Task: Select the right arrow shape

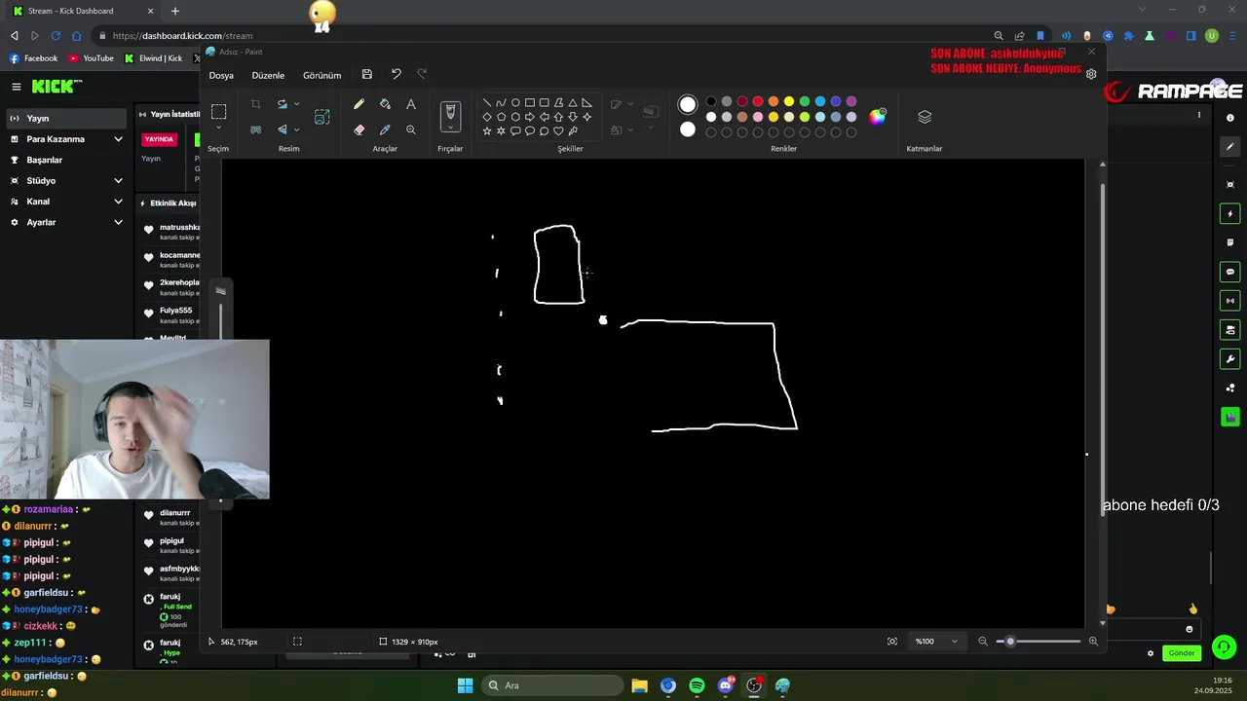Action: (x=530, y=117)
